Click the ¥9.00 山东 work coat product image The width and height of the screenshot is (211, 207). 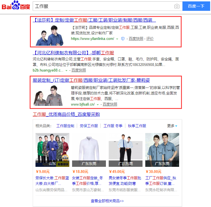point(52,150)
